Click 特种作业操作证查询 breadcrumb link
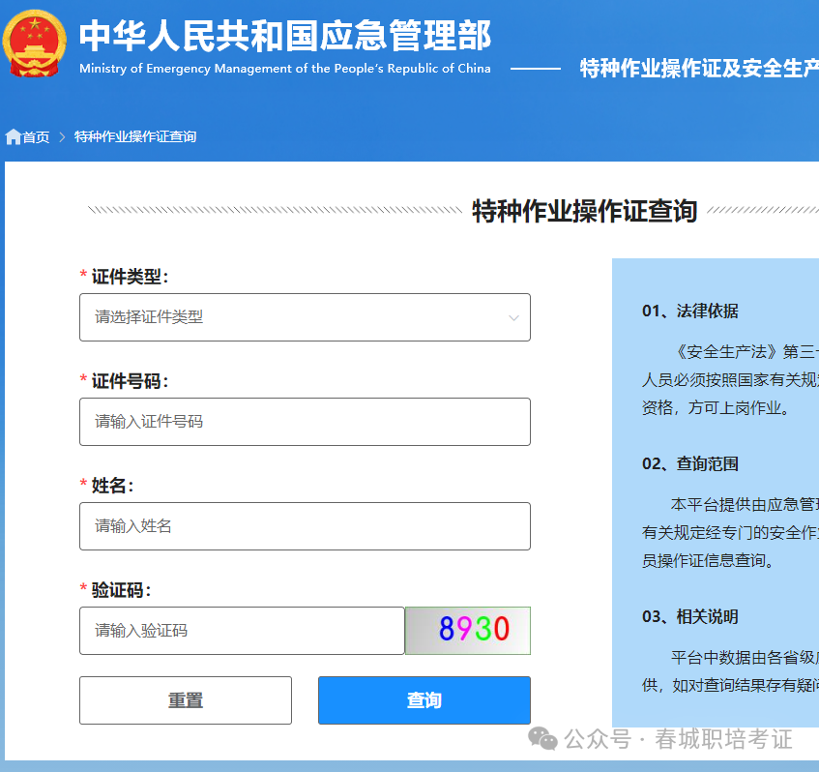This screenshot has height=772, width=819. [135, 136]
